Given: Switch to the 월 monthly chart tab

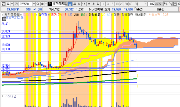Looking at the screenshot, I should pos(79,4).
